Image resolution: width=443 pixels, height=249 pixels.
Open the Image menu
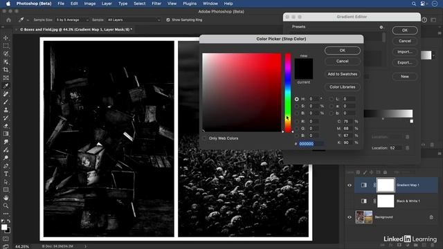89,3
